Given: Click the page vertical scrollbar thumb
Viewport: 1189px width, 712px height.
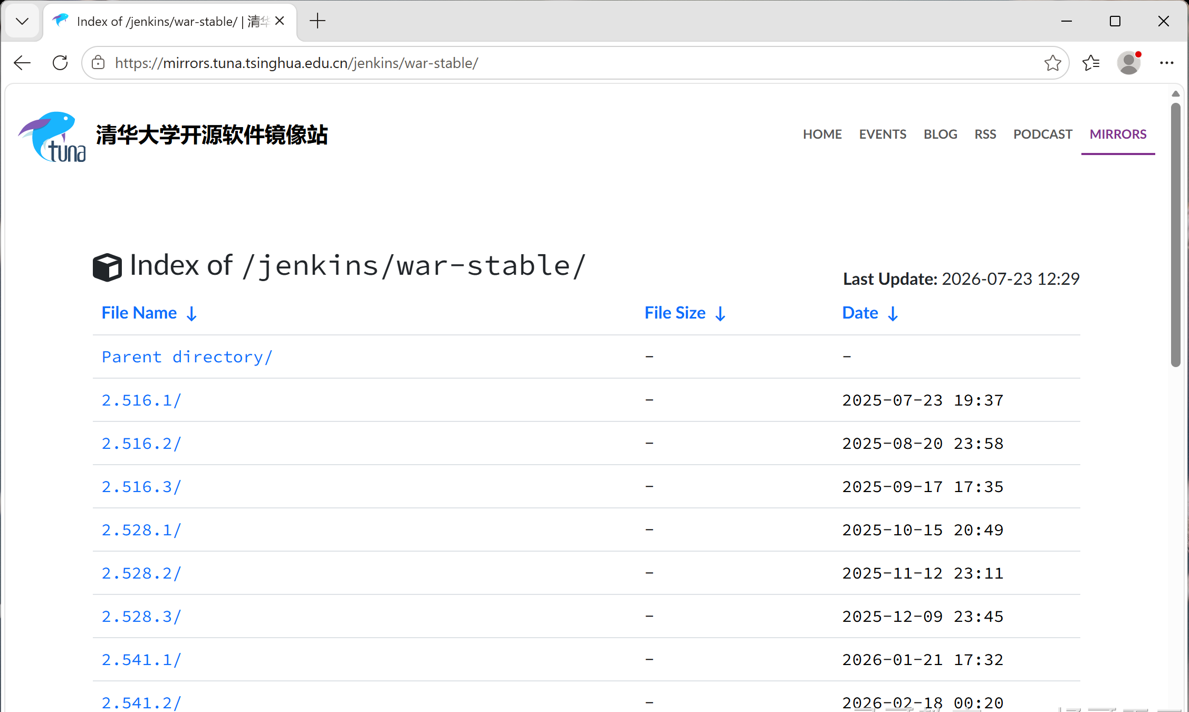Looking at the screenshot, I should point(1175,235).
